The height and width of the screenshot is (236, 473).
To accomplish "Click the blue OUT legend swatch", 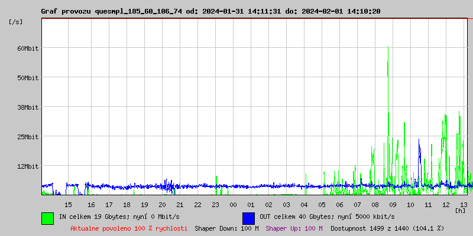I will (248, 218).
